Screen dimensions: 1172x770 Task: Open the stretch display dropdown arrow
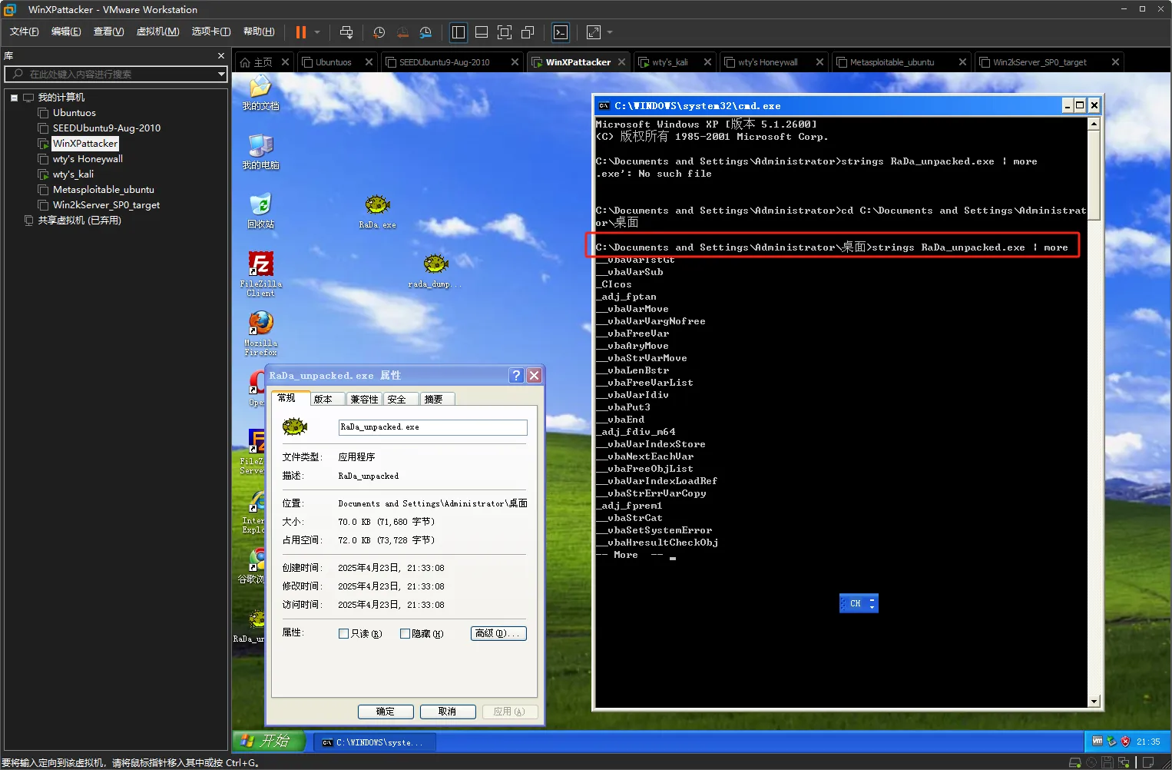(610, 32)
